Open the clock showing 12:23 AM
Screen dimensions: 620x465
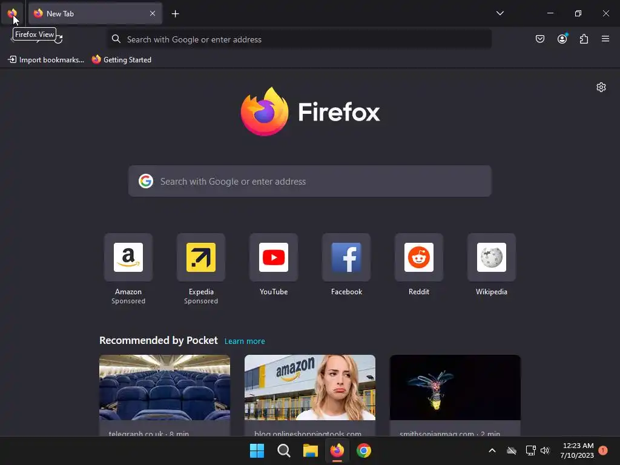click(x=577, y=450)
